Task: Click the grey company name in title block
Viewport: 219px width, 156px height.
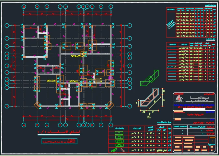Action: point(200,98)
